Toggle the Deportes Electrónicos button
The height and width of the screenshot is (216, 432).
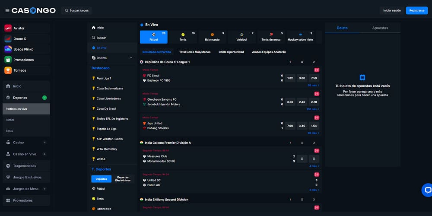pos(123,179)
